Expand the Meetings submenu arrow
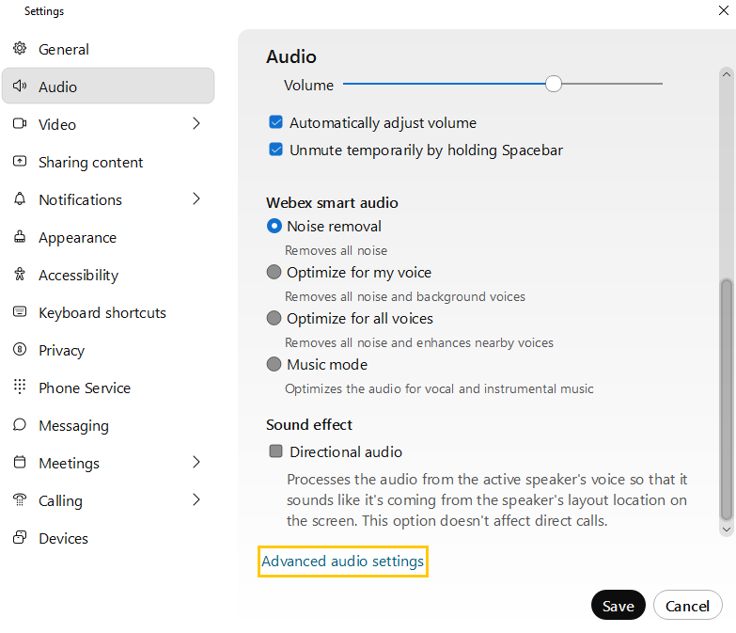This screenshot has width=736, height=633. 196,462
